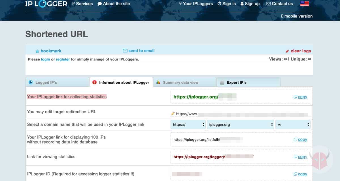Viewport: 340px width, 181px height.
Task: Click 'Link for viewing statistics' label
Action: tap(51, 157)
